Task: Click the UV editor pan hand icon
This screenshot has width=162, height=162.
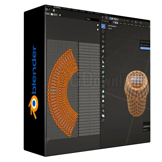Action: [x=97, y=30]
